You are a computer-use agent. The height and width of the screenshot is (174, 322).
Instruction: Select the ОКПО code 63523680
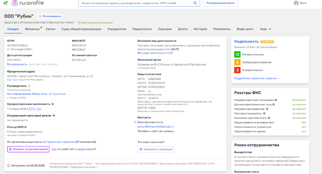pyautogui.click(x=155, y=79)
